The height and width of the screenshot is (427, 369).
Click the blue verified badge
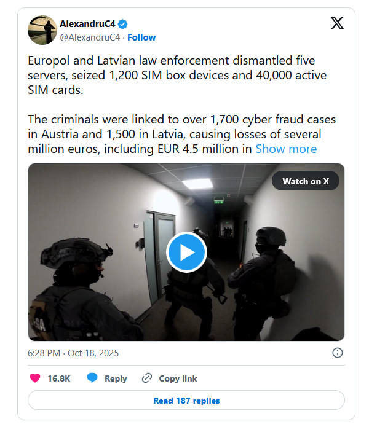(123, 25)
